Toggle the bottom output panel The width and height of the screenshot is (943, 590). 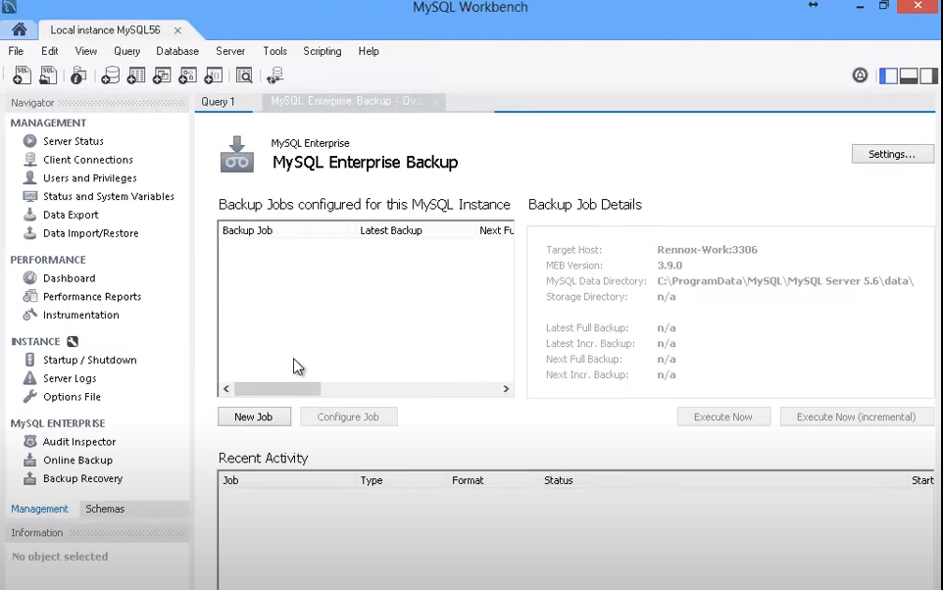(908, 75)
